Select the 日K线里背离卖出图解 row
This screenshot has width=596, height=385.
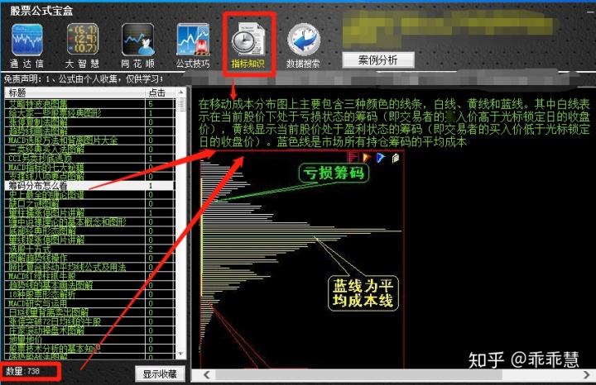(89, 312)
